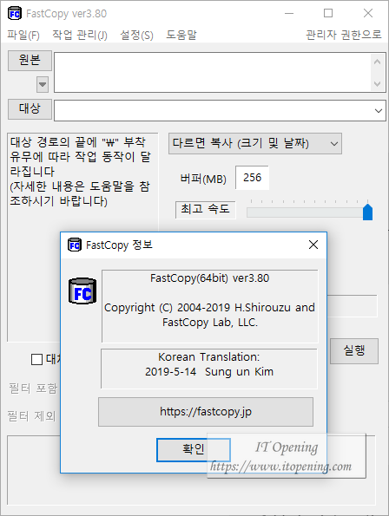Expand the 대상 destination path dropdown

click(379, 111)
